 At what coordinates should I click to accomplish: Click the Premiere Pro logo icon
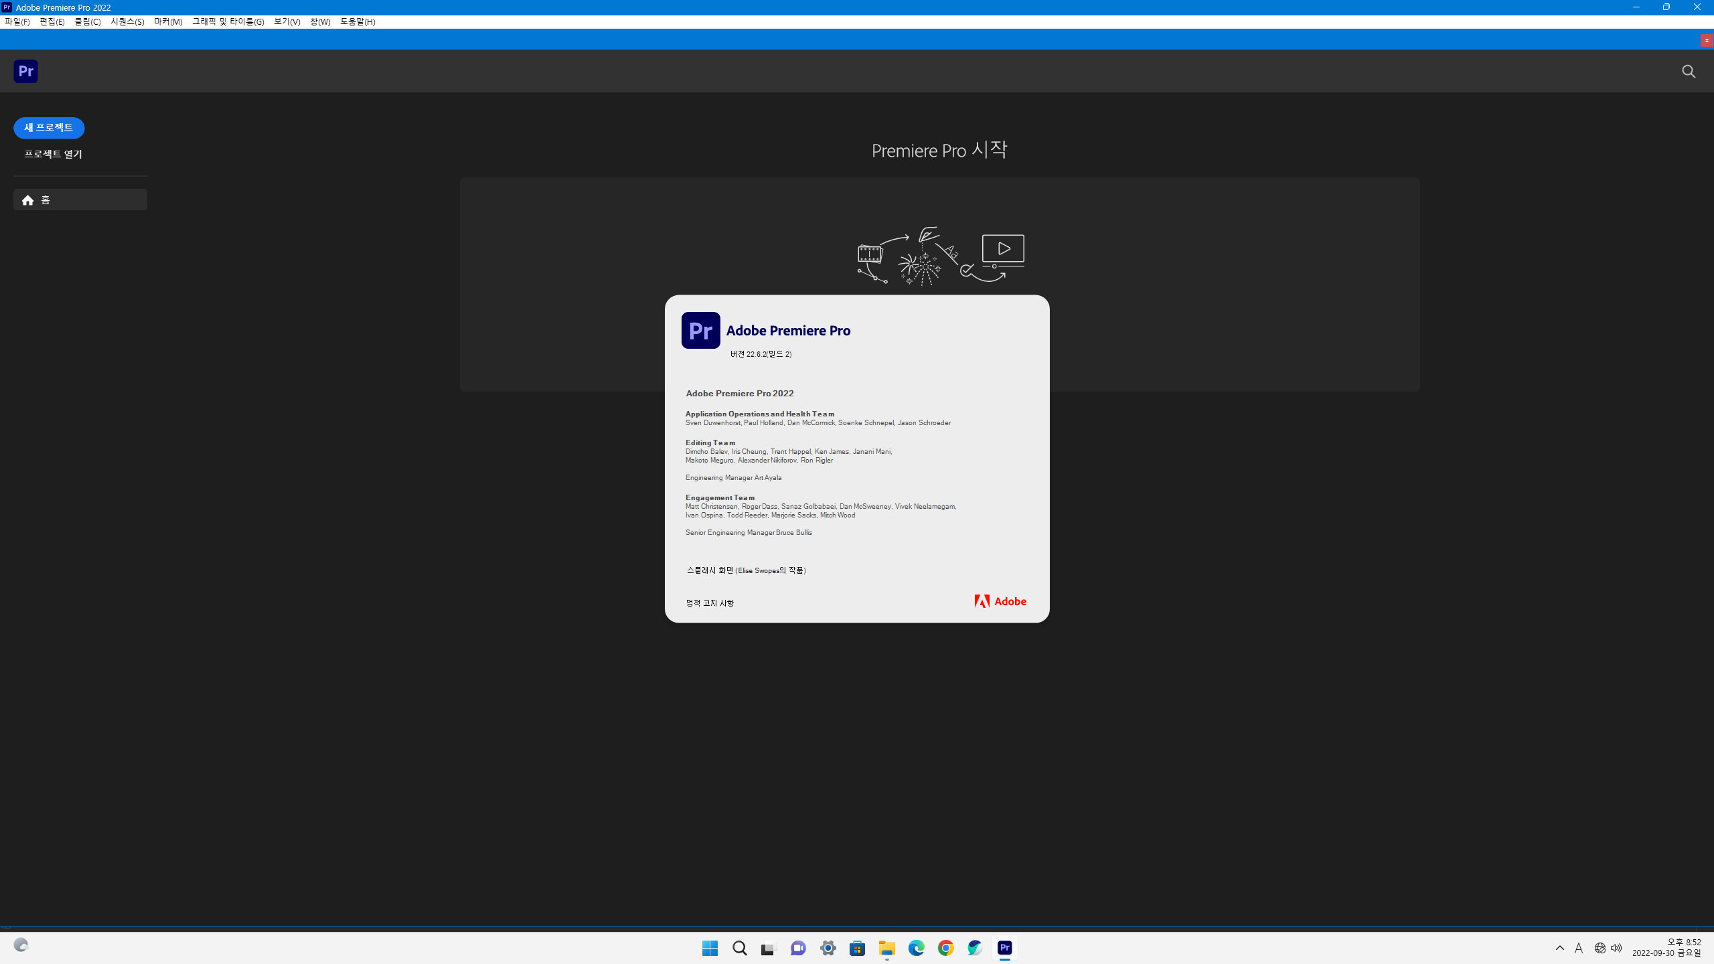(x=25, y=71)
